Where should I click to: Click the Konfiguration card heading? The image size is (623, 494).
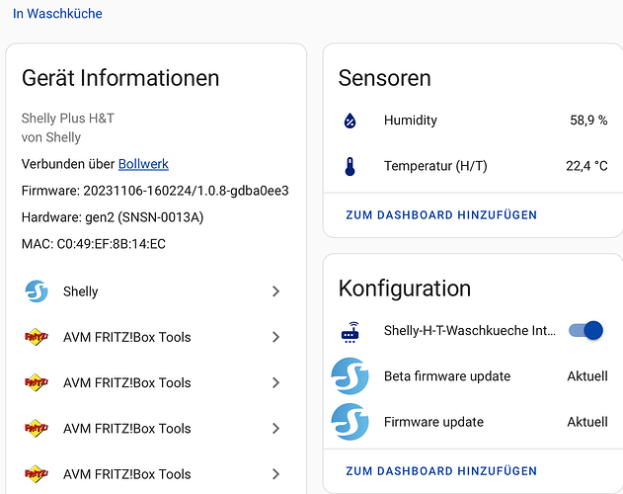click(x=405, y=288)
